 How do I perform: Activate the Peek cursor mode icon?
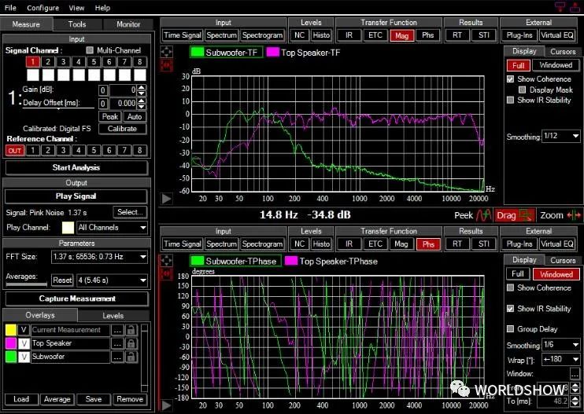pos(484,215)
